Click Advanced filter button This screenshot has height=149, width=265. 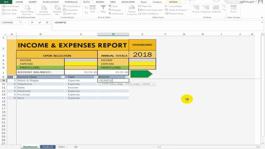click(116, 14)
